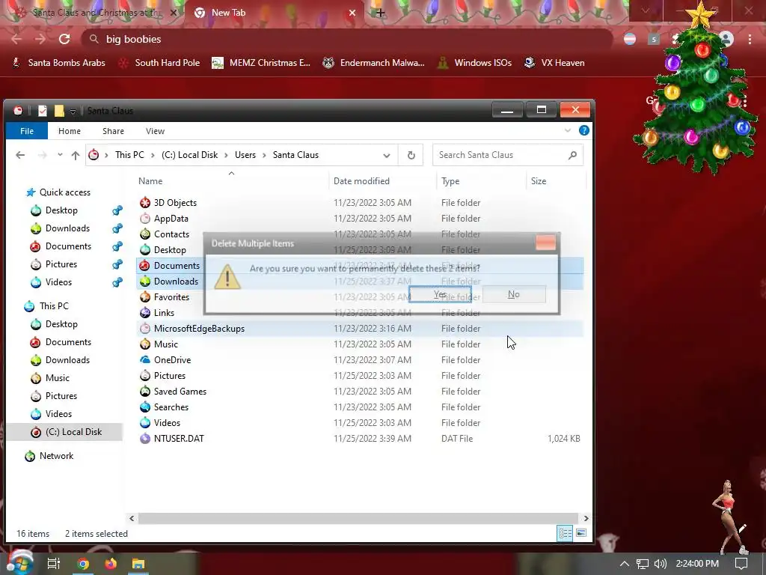The image size is (766, 575).
Task: Sort by Type column header
Action: (450, 181)
